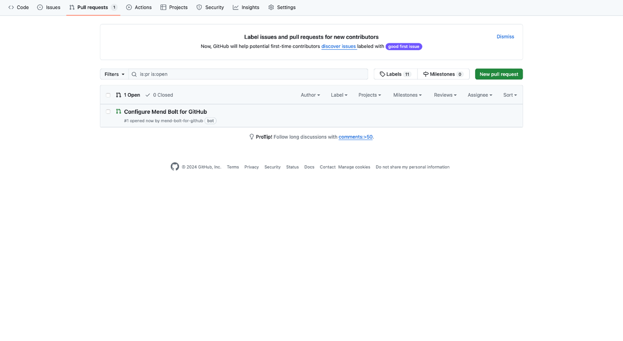Viewport: 623px width, 341px height.
Task: View the Insights tab
Action: 246,7
